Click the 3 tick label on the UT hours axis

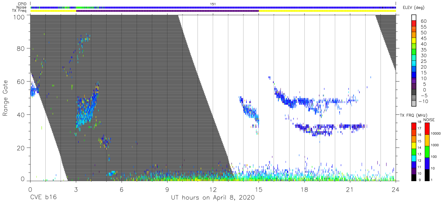click(x=76, y=189)
